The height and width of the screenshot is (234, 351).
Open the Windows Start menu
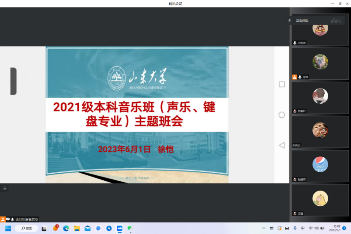click(x=8, y=228)
